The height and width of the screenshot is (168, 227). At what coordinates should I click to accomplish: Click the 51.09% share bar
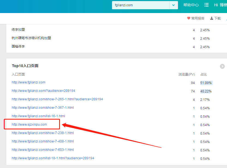click(206, 83)
